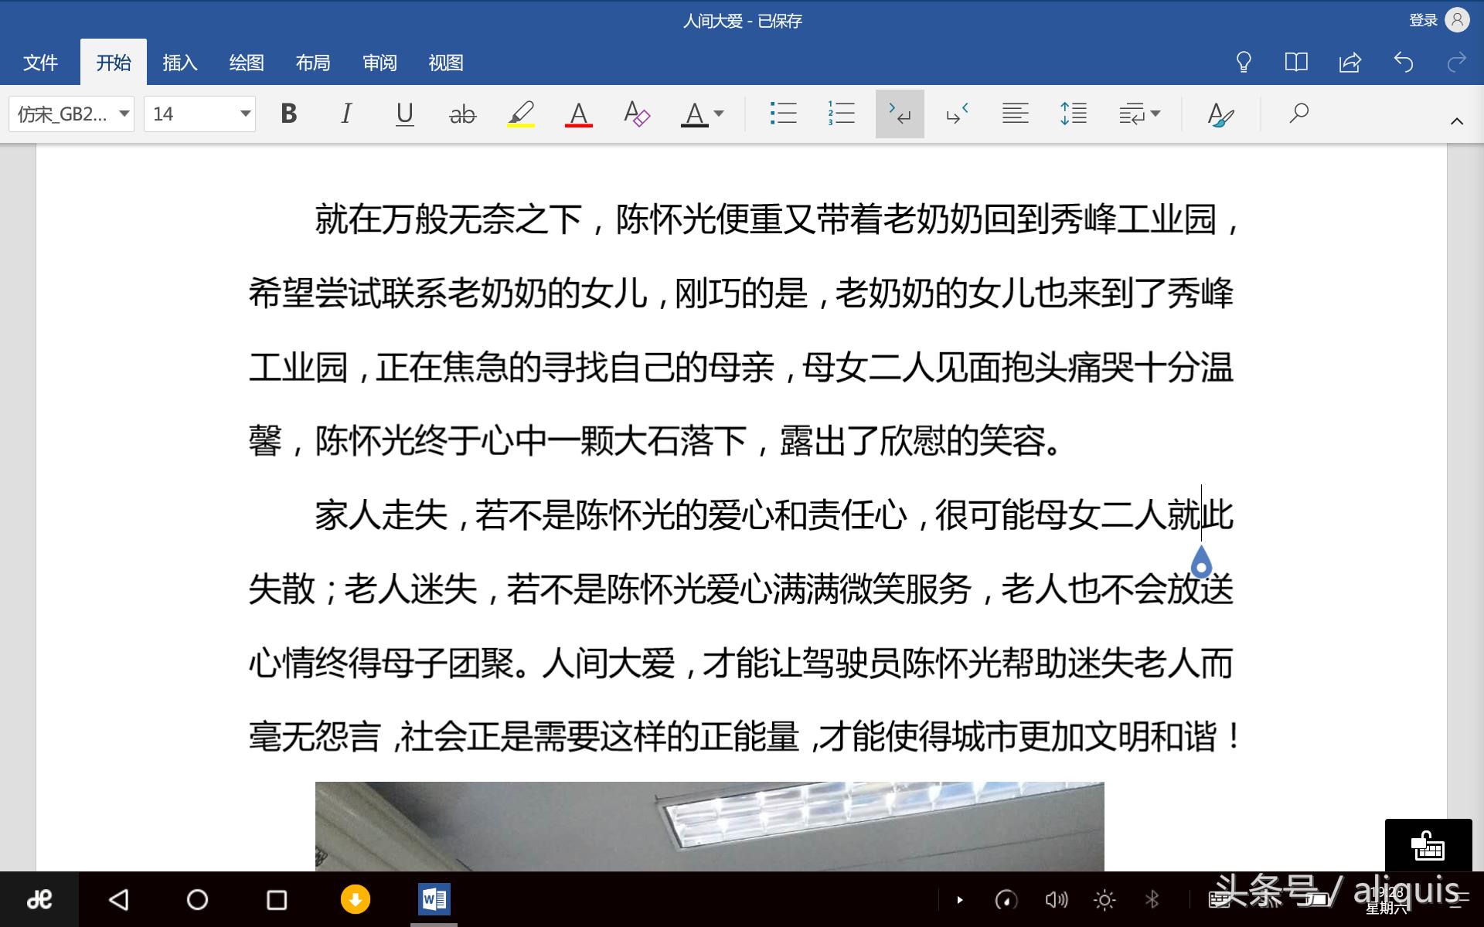Switch to the 插入 tab
The image size is (1484, 927).
point(180,63)
